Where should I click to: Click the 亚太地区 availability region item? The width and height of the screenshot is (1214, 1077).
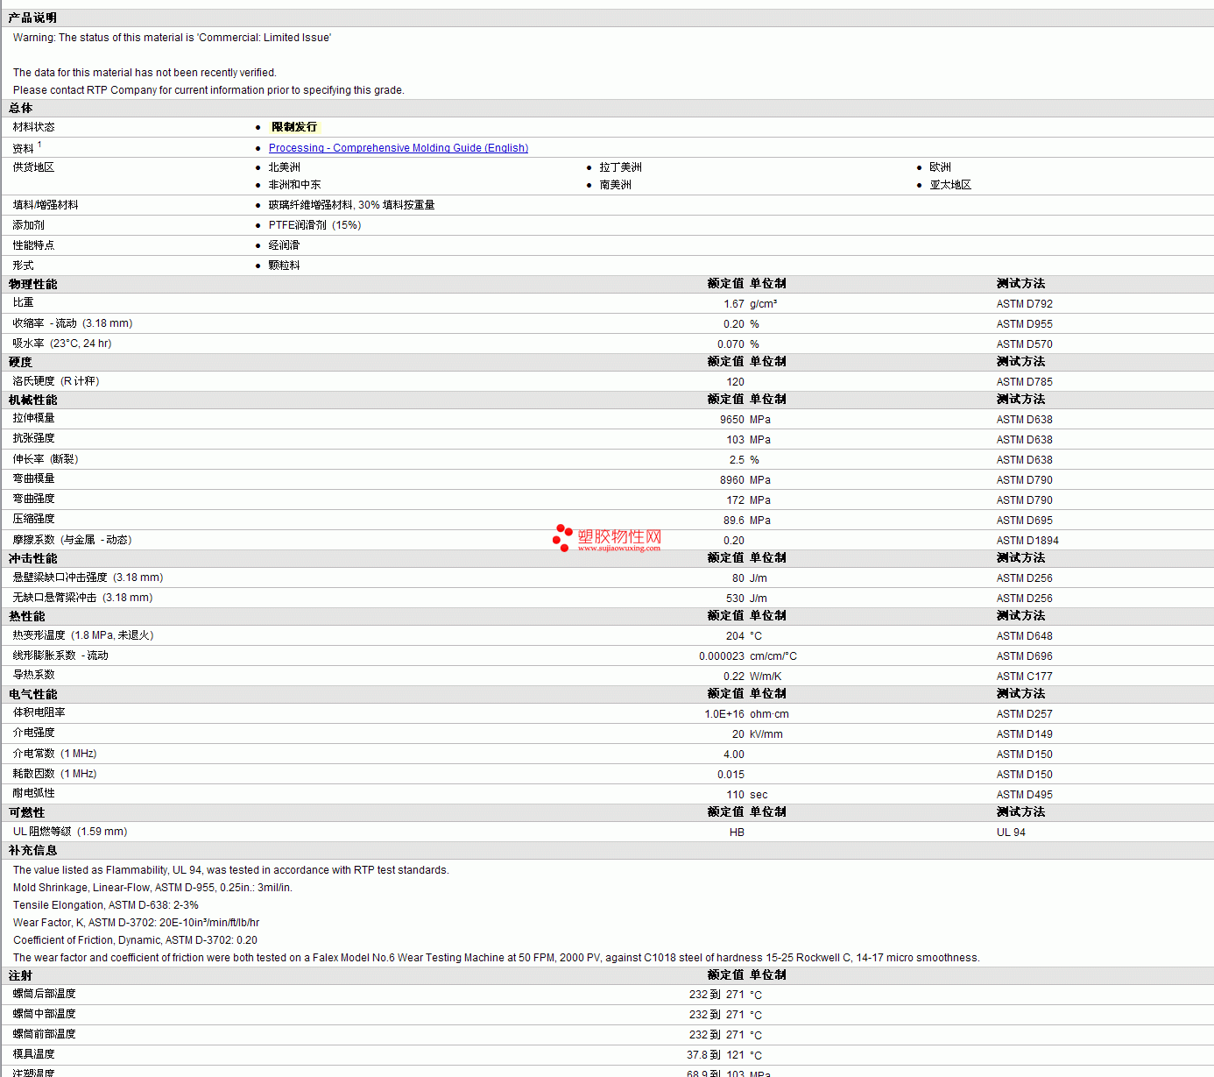click(950, 185)
